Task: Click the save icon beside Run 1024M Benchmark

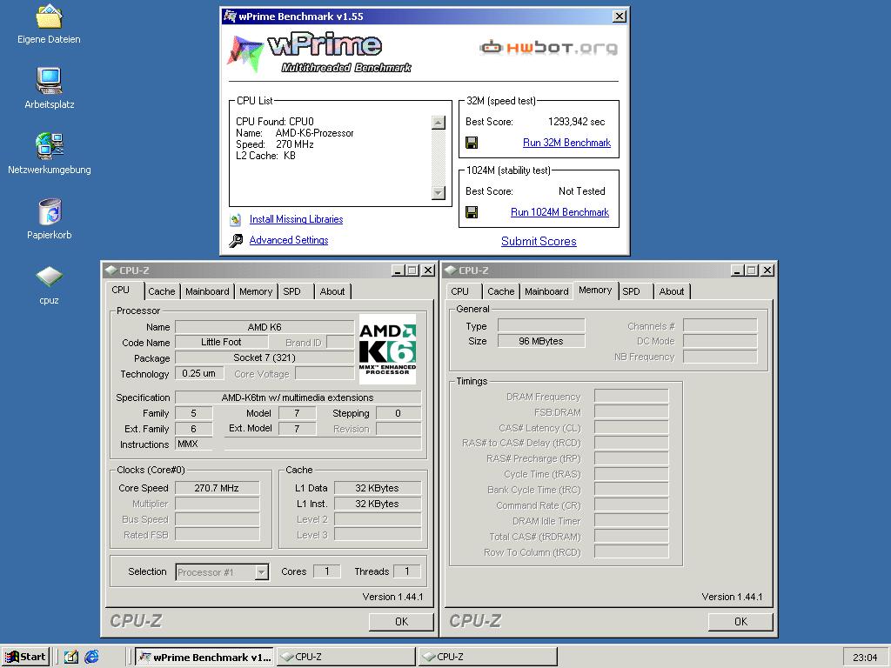Action: point(472,212)
